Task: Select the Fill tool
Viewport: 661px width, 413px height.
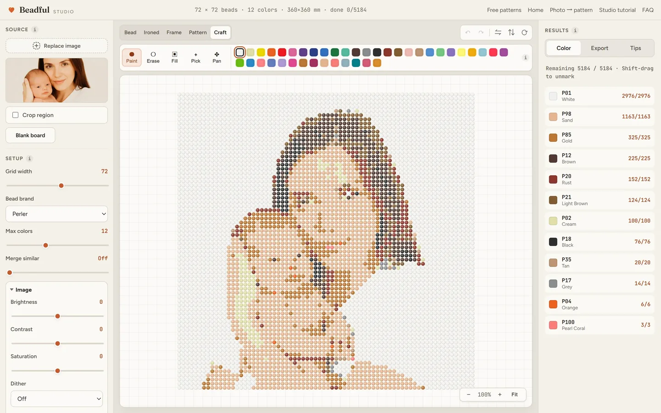Action: (x=174, y=57)
